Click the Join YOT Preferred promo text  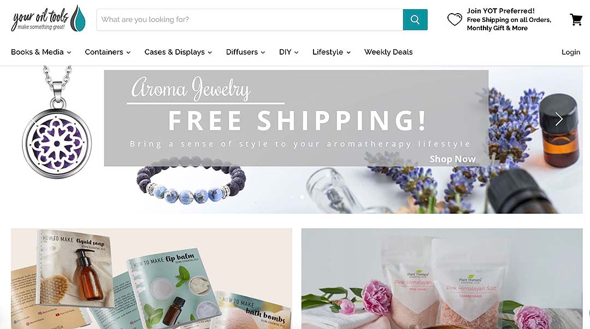(509, 20)
